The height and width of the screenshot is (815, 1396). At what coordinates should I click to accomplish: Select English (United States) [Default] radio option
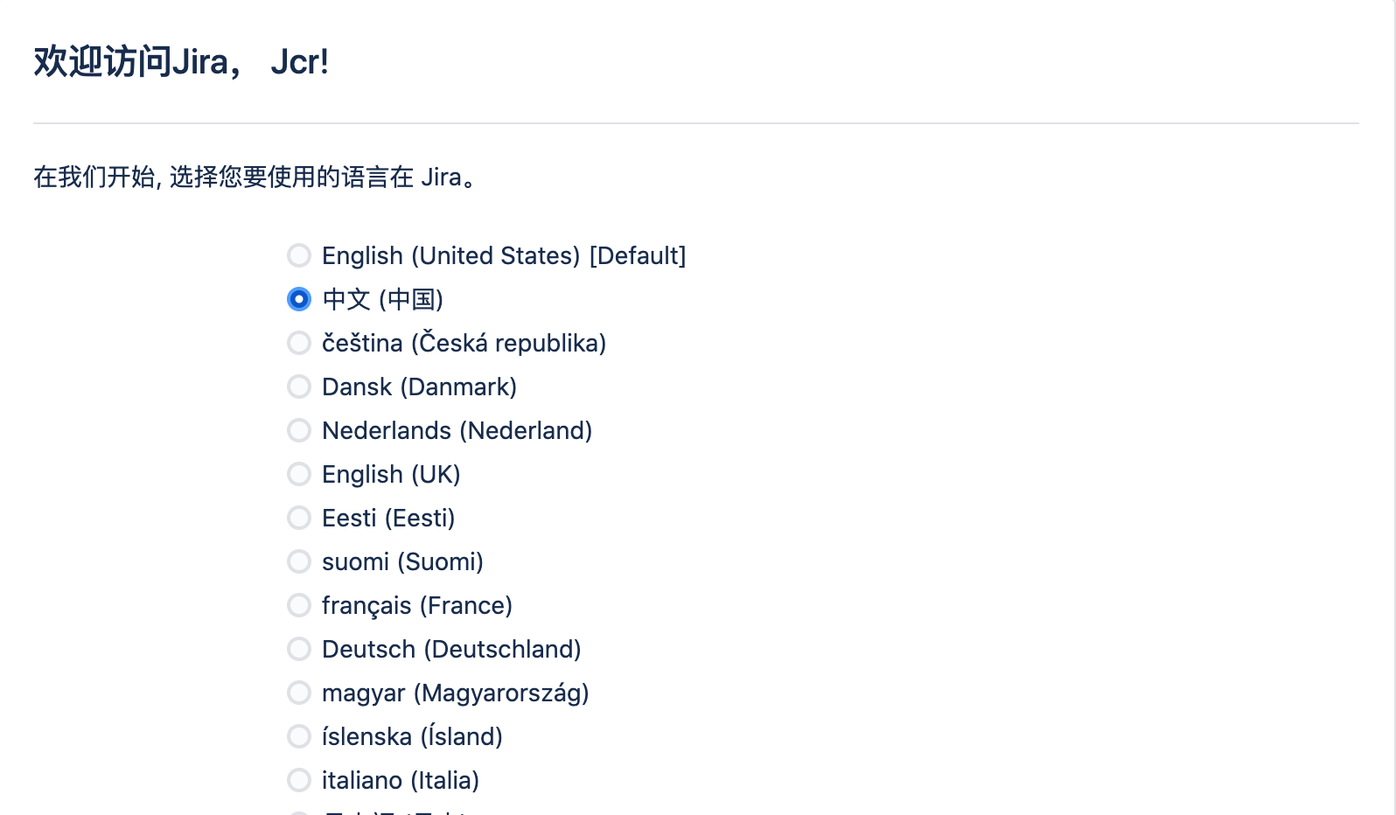[x=299, y=255]
